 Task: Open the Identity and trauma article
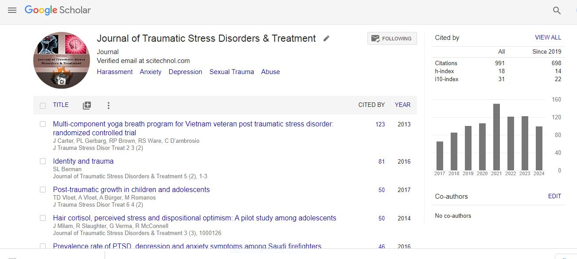point(83,161)
